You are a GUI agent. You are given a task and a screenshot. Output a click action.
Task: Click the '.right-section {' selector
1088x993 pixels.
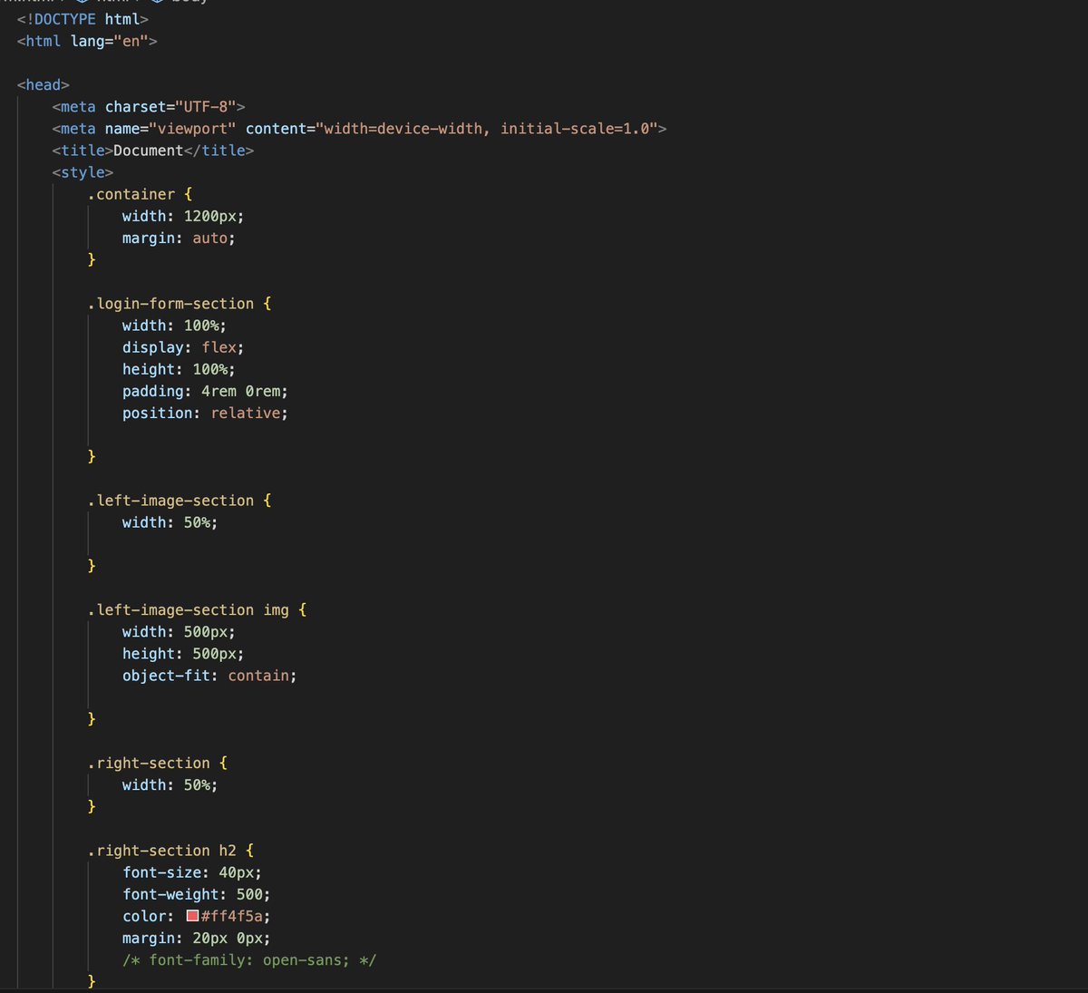pyautogui.click(x=157, y=764)
